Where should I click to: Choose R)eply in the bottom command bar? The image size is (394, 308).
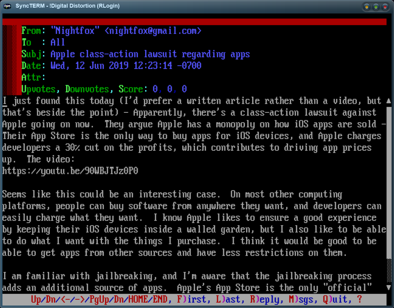pyautogui.click(x=265, y=299)
